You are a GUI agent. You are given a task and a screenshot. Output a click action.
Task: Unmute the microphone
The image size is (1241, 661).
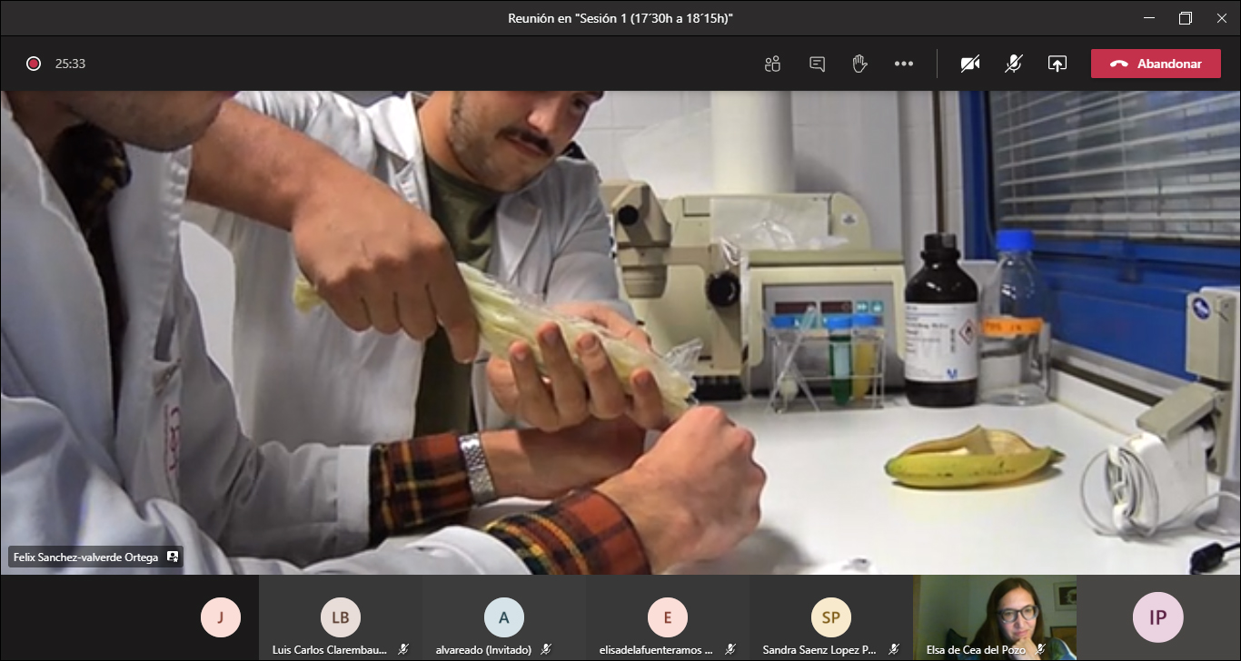point(1014,64)
